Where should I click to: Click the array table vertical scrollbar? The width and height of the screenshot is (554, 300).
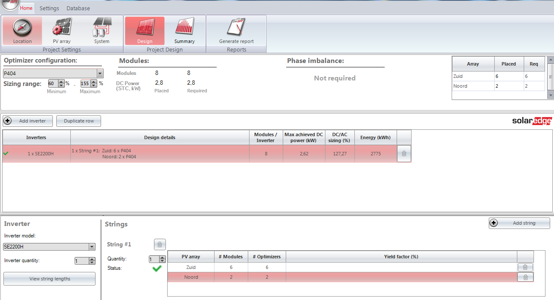click(551, 77)
